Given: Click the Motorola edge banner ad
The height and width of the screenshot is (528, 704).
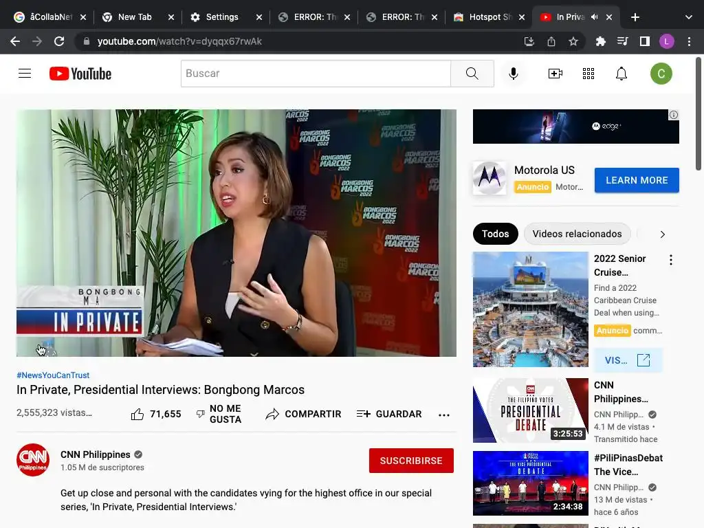Looking at the screenshot, I should pyautogui.click(x=575, y=126).
